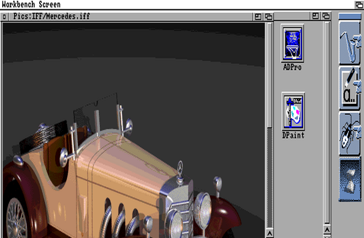Toggle zoom gadget on Mercedes.iff window

(258, 17)
